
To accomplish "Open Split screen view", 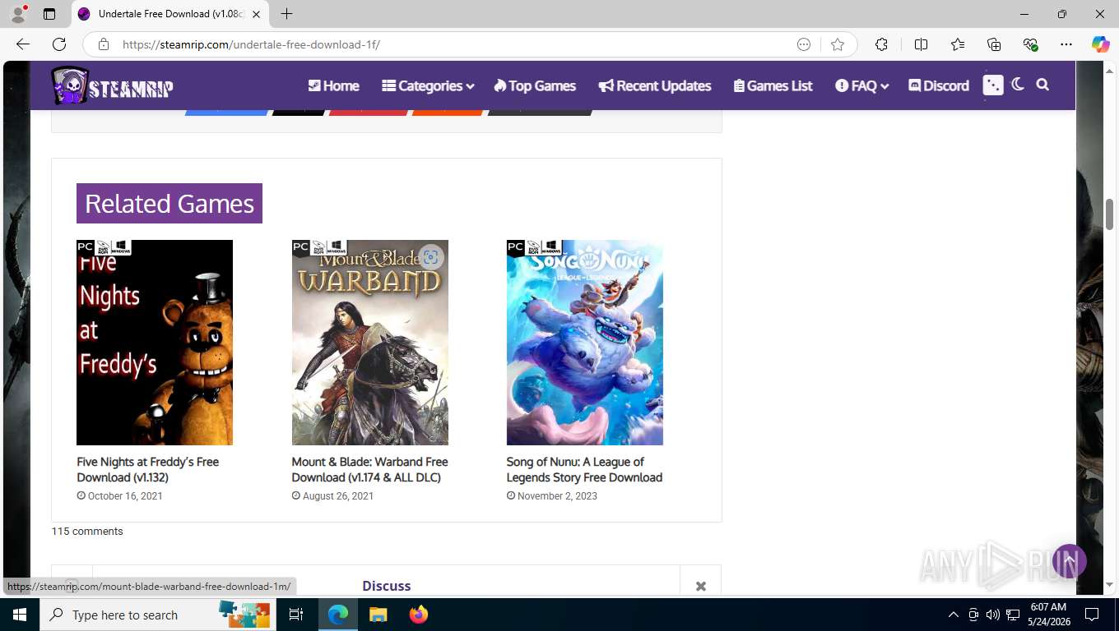I will coord(921,44).
